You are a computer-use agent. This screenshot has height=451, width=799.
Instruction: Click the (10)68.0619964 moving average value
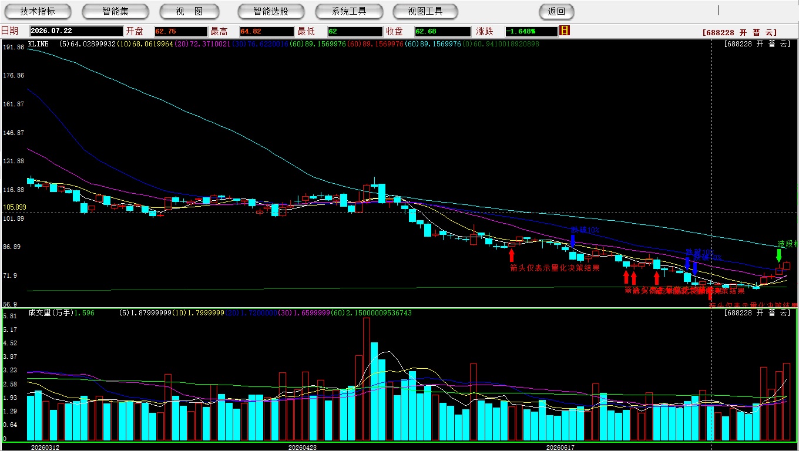coord(145,43)
